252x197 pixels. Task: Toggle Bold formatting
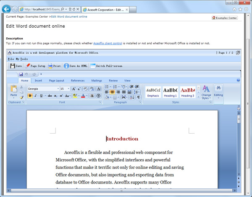point(30,96)
